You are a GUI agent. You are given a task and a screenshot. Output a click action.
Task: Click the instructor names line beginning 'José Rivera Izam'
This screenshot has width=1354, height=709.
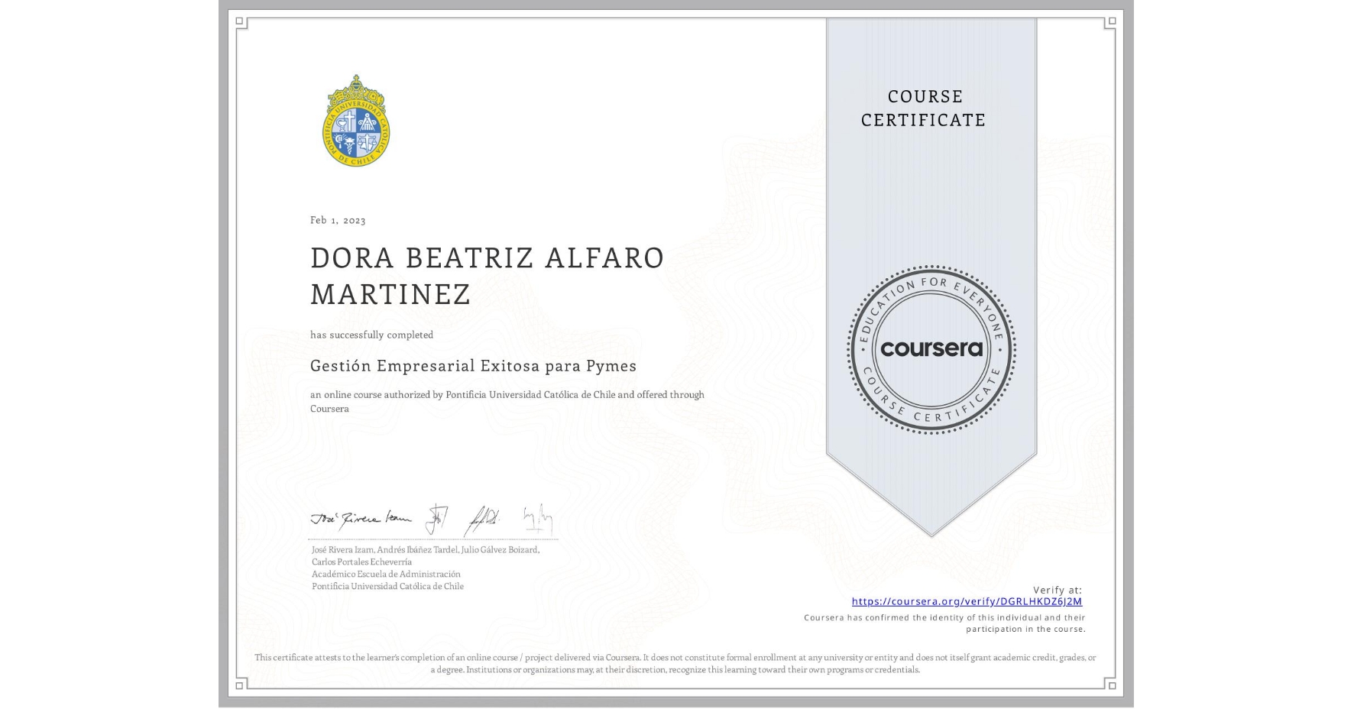tap(426, 549)
